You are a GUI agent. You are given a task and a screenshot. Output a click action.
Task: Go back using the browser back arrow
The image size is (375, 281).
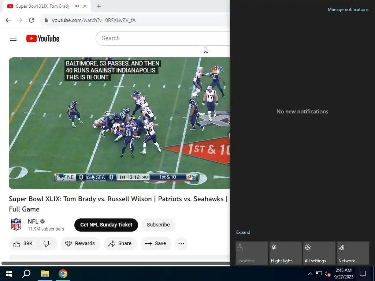(8, 20)
